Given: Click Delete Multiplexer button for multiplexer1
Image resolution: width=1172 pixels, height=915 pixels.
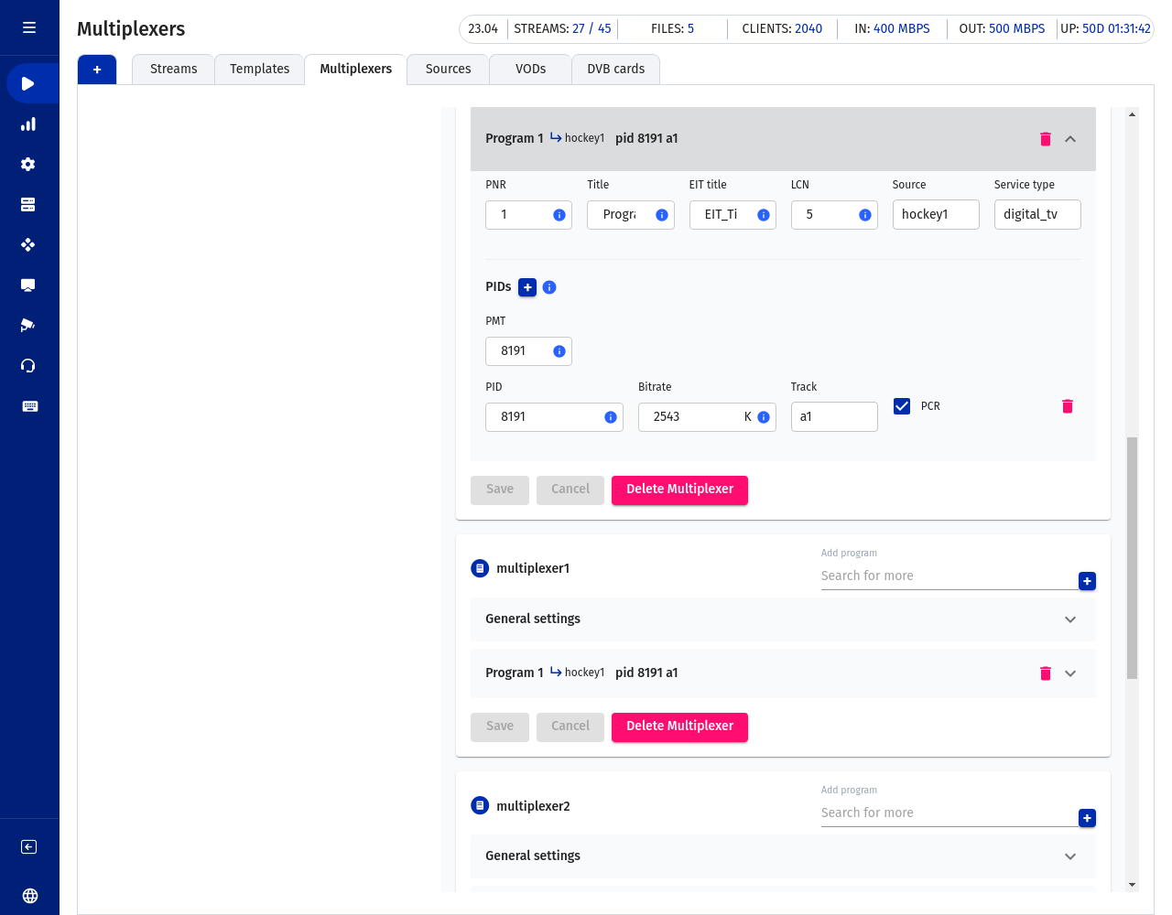Looking at the screenshot, I should click(x=679, y=727).
